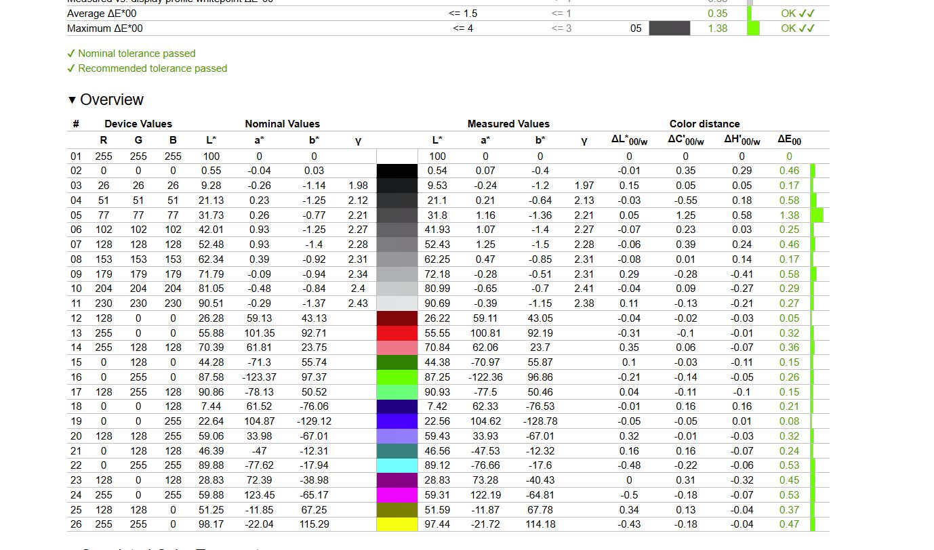
Task: Click the OK result for Maximum ΔE*00
Action: pyautogui.click(x=798, y=28)
